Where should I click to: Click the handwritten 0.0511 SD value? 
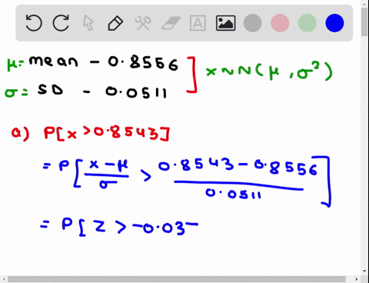(x=136, y=92)
